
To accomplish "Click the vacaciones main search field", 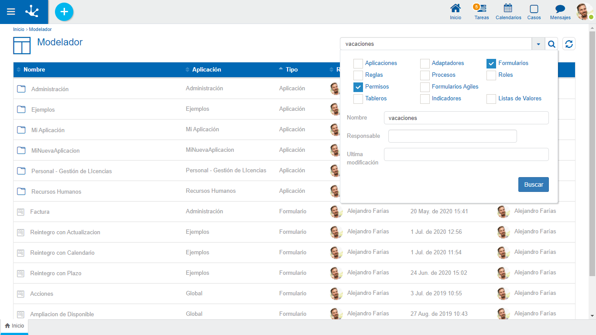I will coord(436,44).
